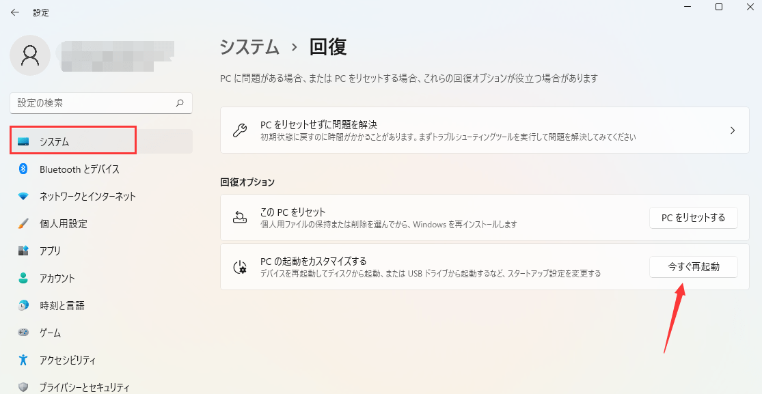Go back using the arrow icon
762x394 pixels.
[14, 12]
